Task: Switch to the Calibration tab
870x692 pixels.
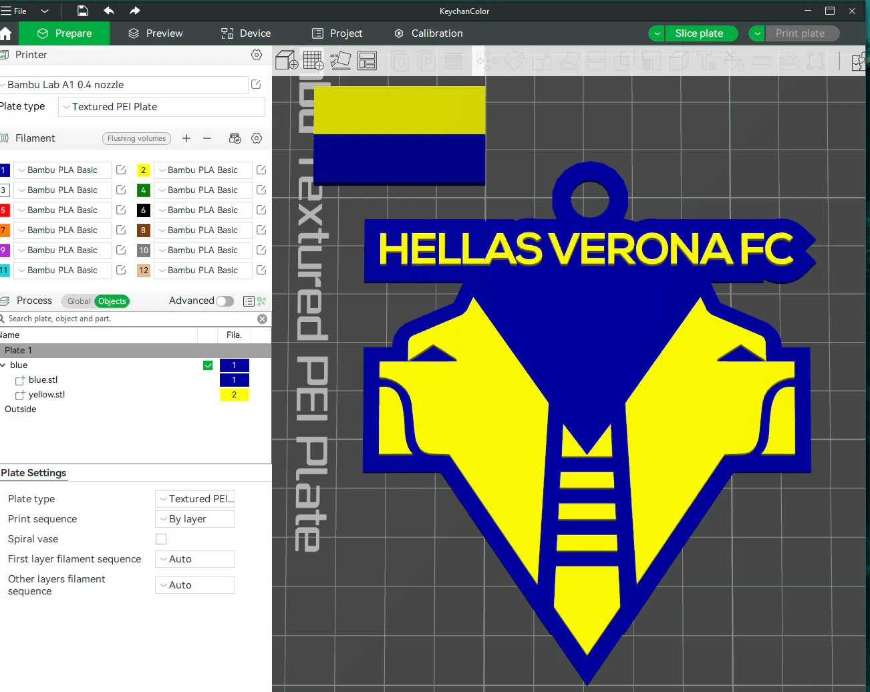Action: point(428,33)
